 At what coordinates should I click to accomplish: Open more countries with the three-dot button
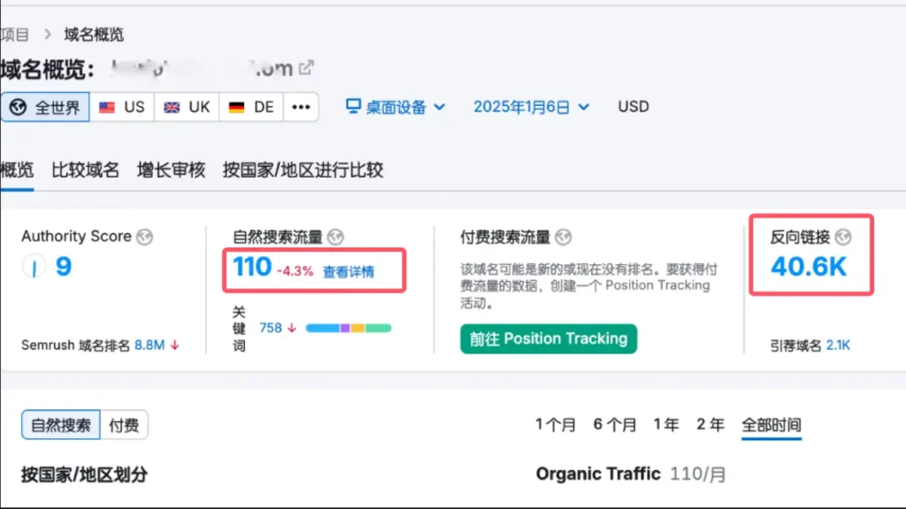click(x=301, y=107)
